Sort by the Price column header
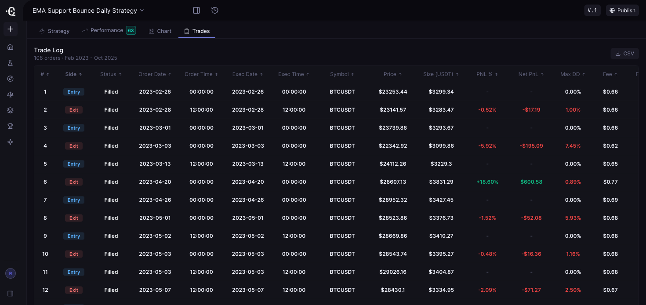The image size is (646, 305). click(x=393, y=74)
